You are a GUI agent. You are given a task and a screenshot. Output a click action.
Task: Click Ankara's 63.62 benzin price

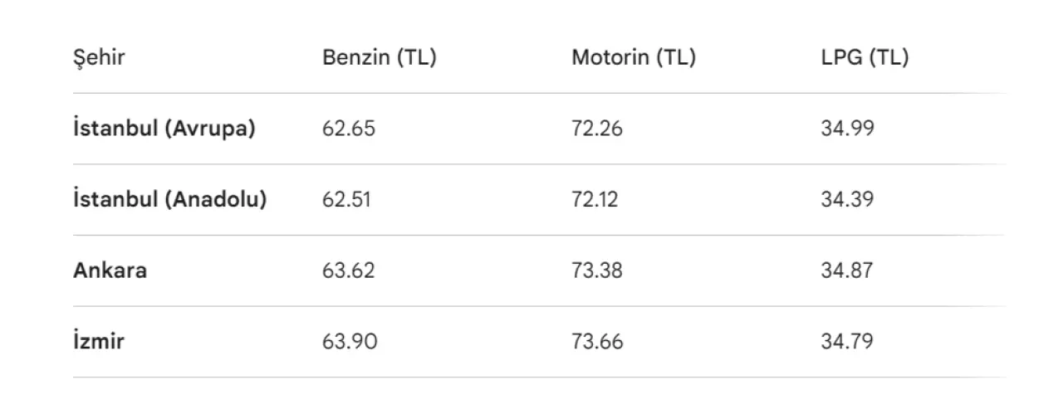(x=349, y=271)
